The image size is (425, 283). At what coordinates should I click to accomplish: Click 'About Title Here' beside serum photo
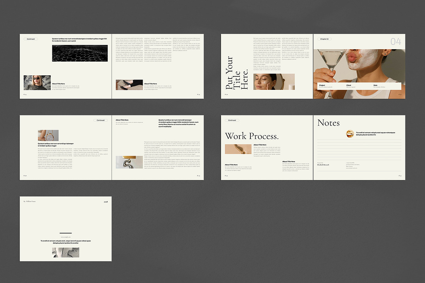point(260,145)
